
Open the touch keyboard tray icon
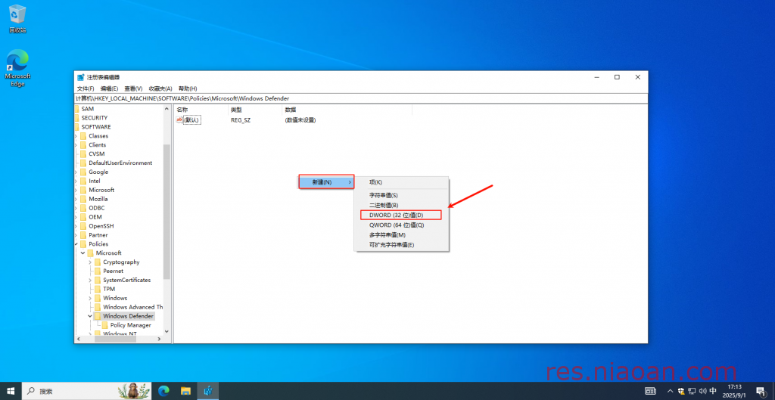pyautogui.click(x=651, y=391)
